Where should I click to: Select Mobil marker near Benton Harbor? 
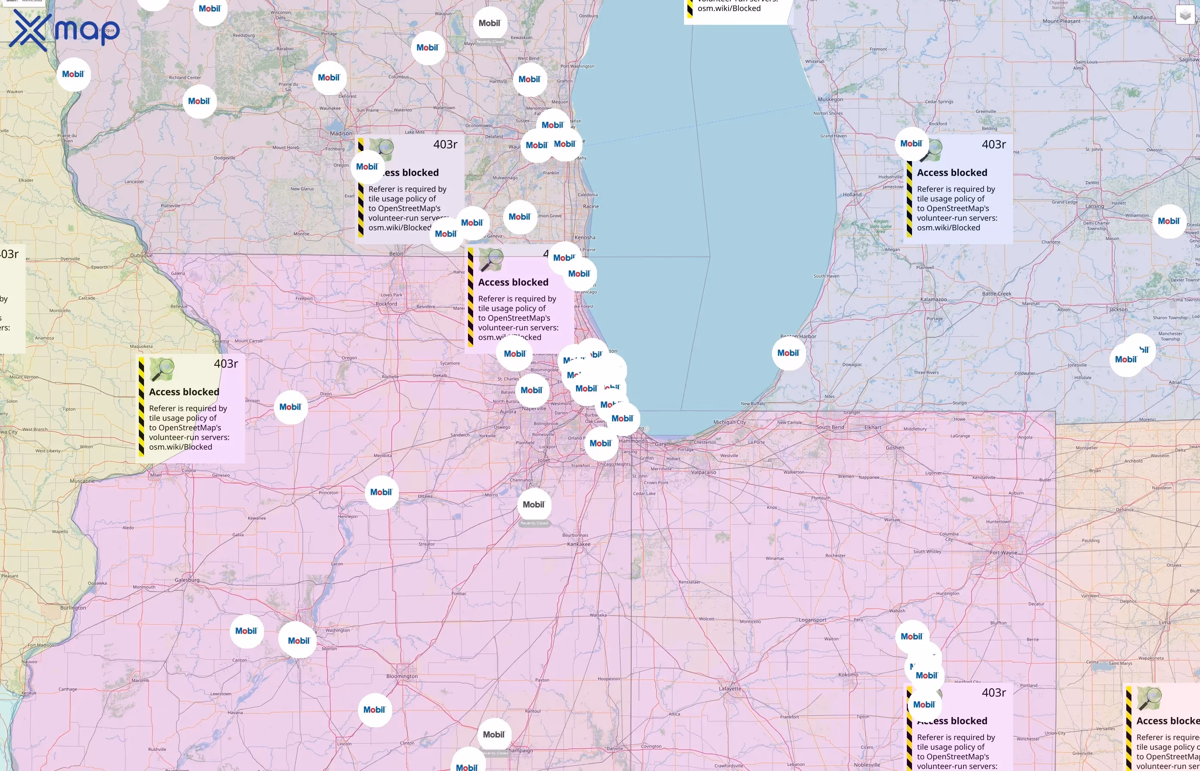(x=789, y=353)
